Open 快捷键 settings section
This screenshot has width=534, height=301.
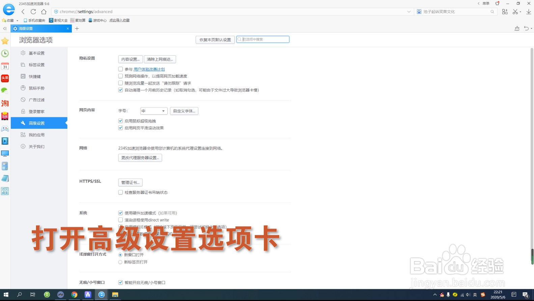click(x=39, y=77)
